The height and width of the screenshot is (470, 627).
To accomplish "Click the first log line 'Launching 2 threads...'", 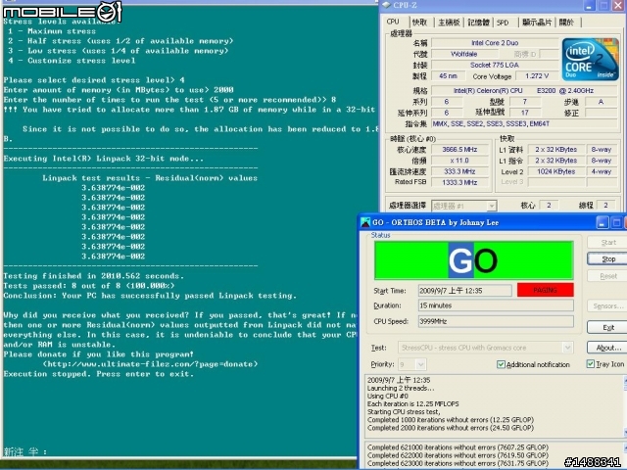I will pyautogui.click(x=401, y=388).
